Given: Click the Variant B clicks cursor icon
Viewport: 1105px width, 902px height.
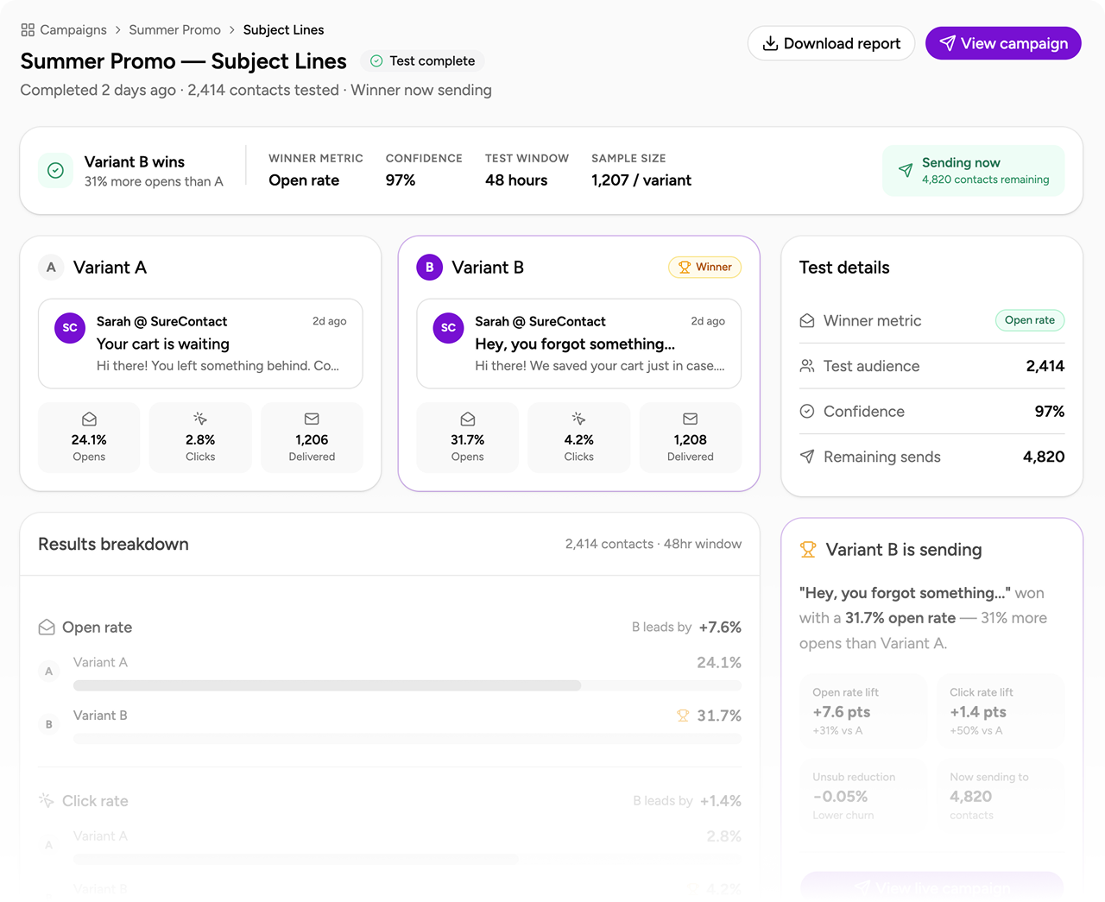Looking at the screenshot, I should pyautogui.click(x=578, y=419).
